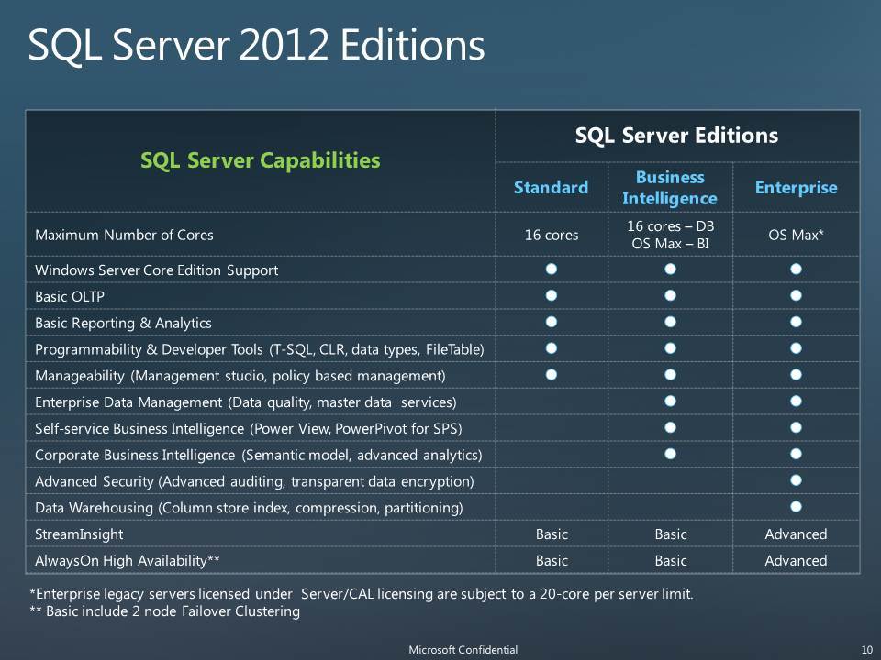Click the Standard support dot for Basic OLTP

pyautogui.click(x=550, y=296)
